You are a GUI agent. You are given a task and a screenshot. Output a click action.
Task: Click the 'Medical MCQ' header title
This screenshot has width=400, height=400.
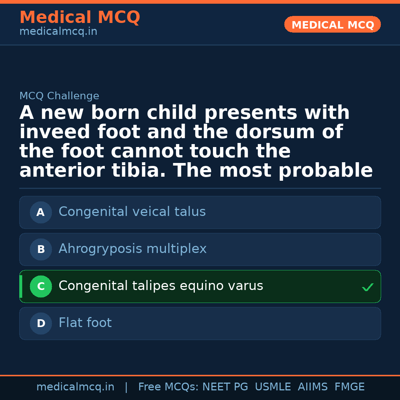tap(80, 17)
